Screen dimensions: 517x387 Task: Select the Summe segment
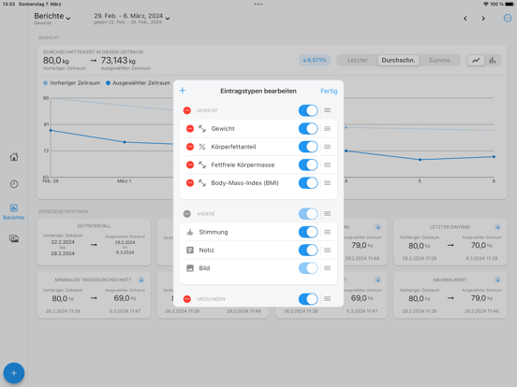click(439, 60)
